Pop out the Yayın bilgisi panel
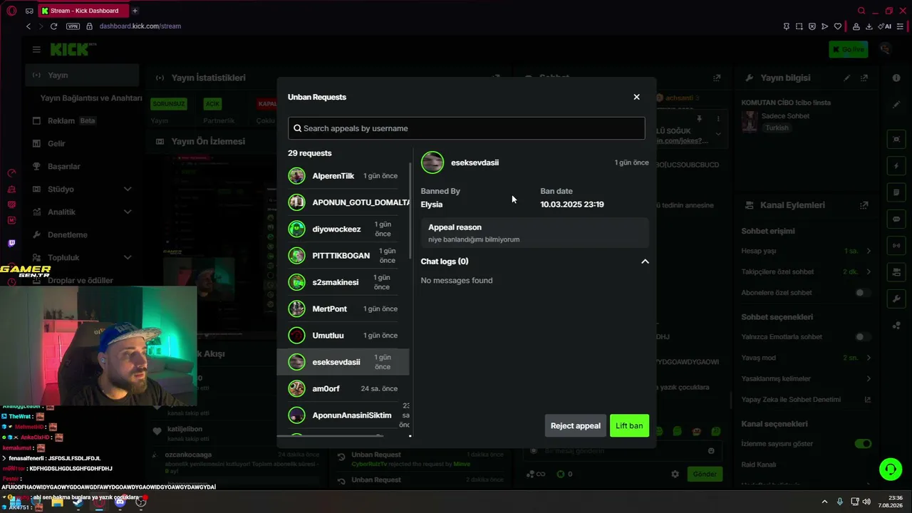Screen dimensions: 912x513 (864, 78)
